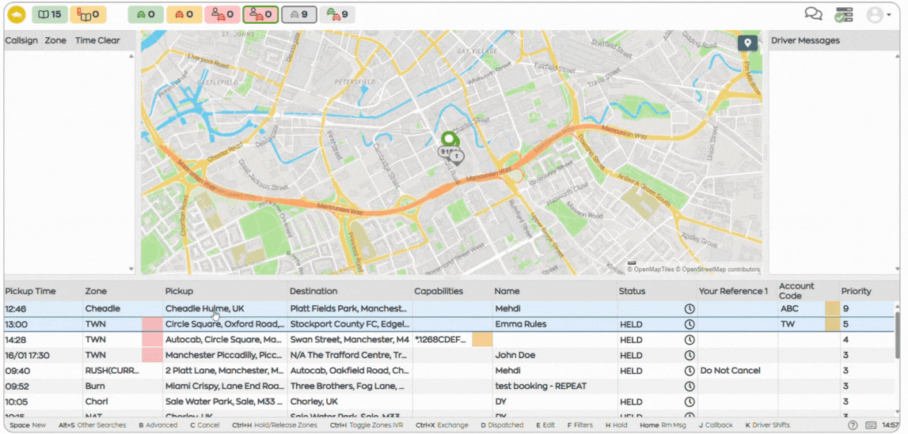
Task: Click the server status icon
Action: [844, 14]
